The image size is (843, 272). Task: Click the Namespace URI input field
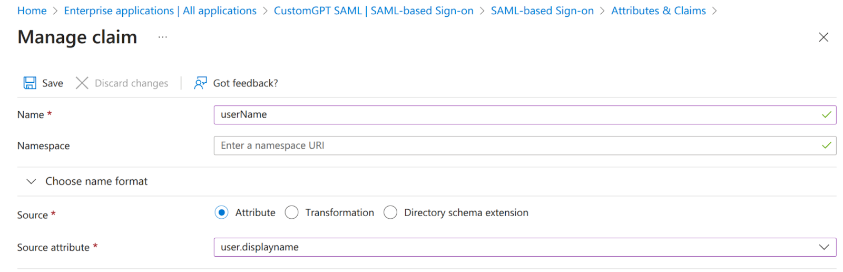coord(516,145)
